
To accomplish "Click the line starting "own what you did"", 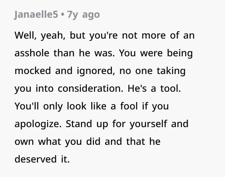I will [x=87, y=142].
